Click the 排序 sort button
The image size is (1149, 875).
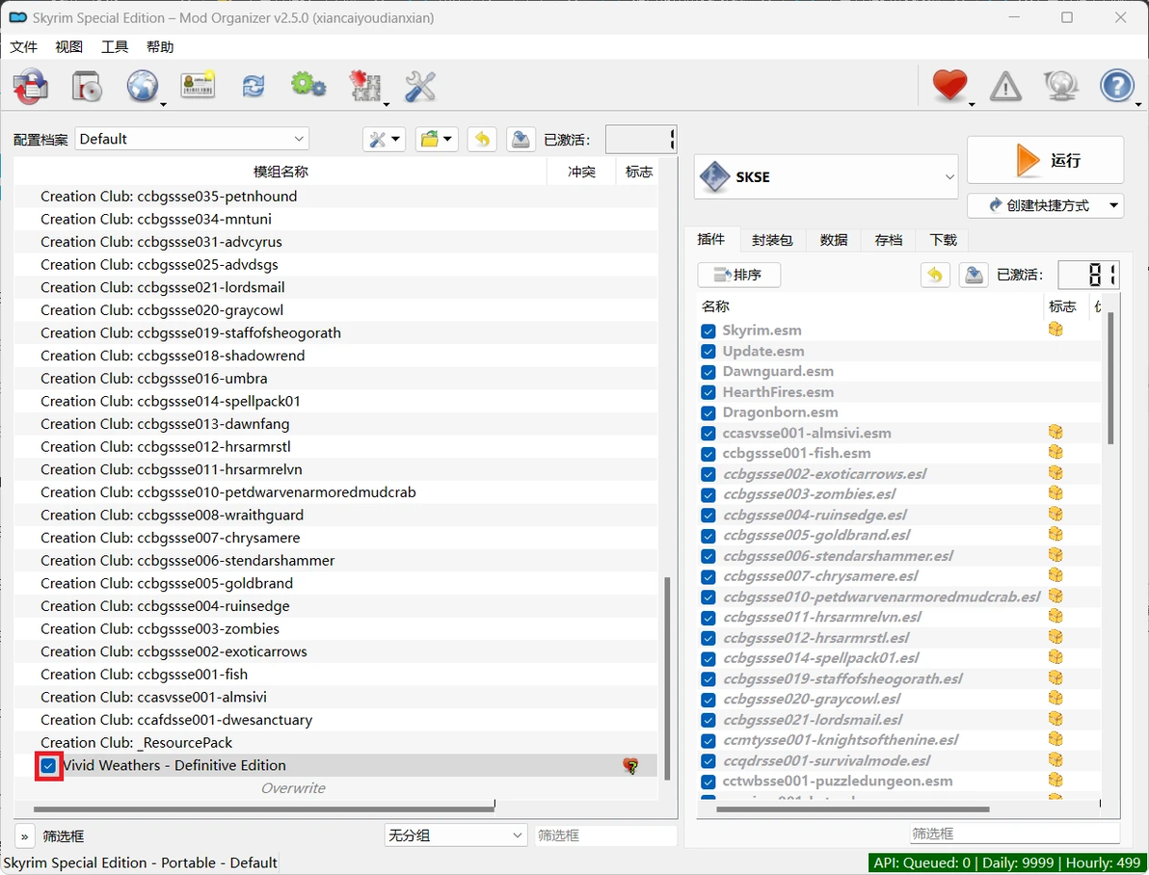click(738, 275)
